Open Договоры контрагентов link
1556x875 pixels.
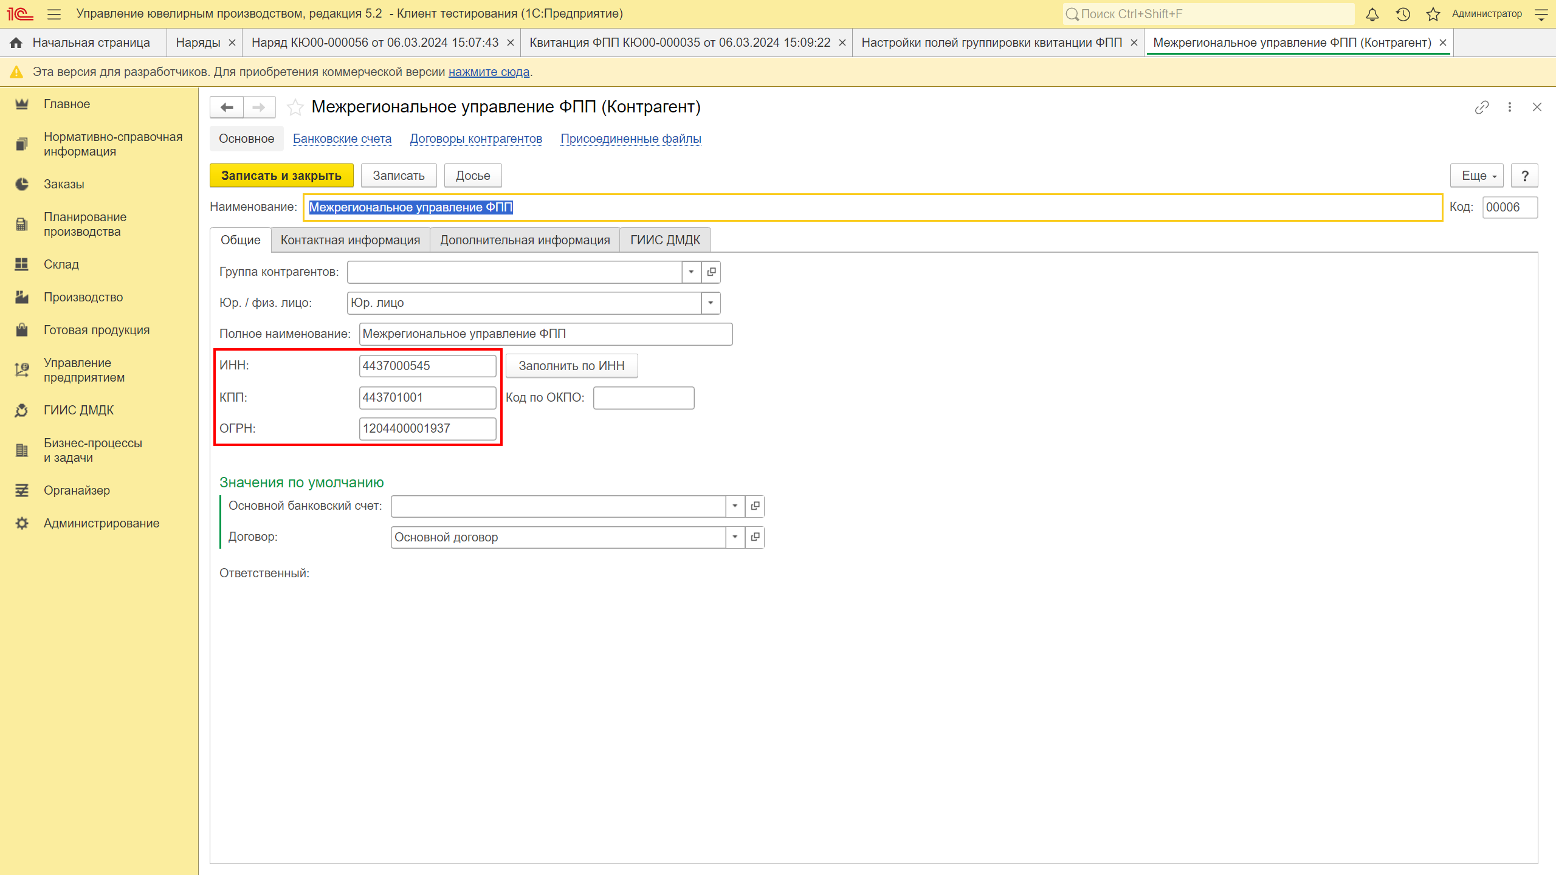476,139
